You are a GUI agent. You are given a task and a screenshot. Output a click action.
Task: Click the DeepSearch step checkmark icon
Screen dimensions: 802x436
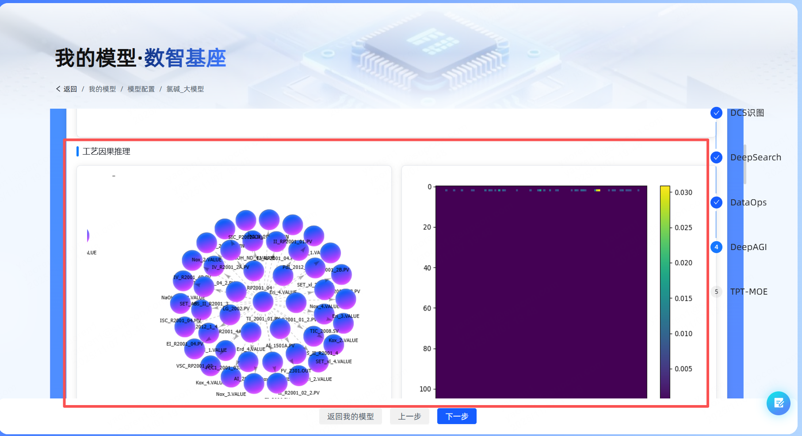coord(716,158)
